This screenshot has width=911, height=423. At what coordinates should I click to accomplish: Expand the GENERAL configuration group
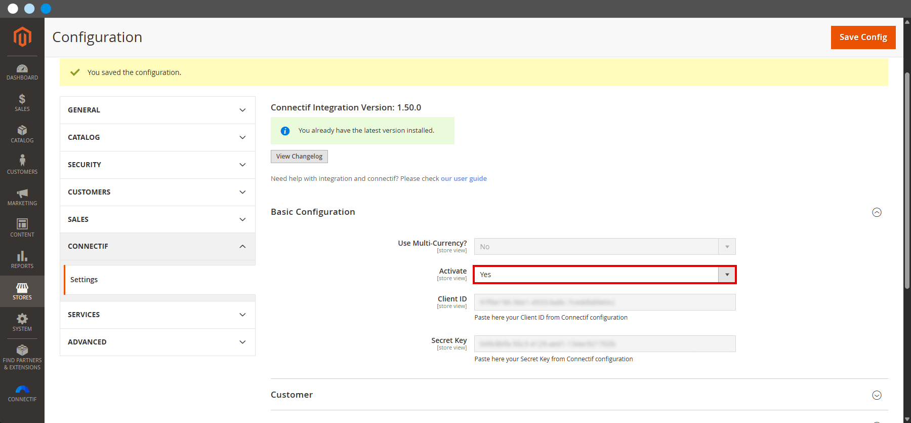[x=157, y=110]
